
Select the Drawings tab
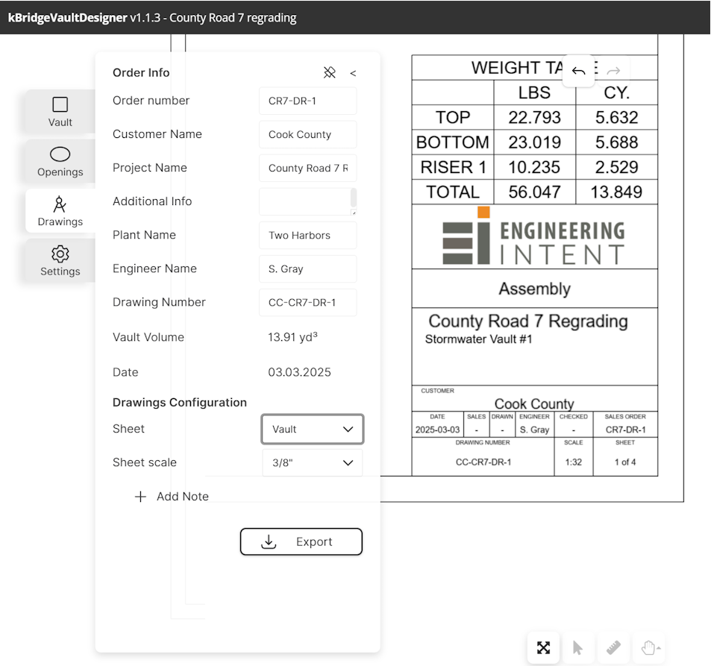pos(60,211)
